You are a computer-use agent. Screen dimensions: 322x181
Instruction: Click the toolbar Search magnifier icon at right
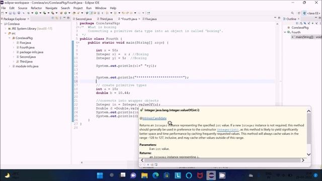tap(292, 13)
